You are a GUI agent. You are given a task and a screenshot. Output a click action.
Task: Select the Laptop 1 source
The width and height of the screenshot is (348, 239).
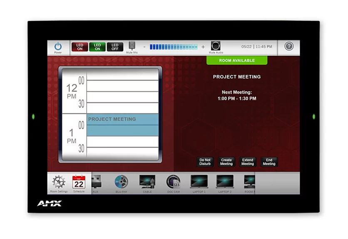pos(199,182)
